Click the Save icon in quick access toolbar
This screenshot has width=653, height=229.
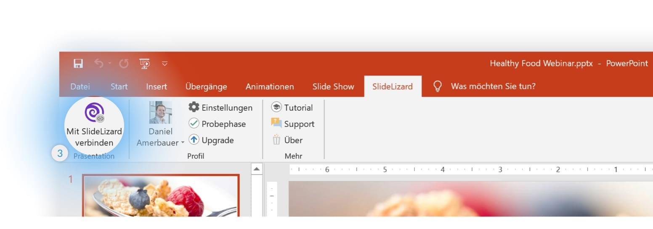[x=78, y=63]
